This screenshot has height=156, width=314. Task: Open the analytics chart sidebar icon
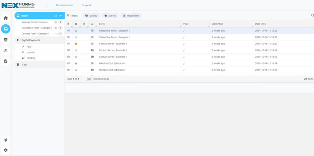[x=5, y=51]
